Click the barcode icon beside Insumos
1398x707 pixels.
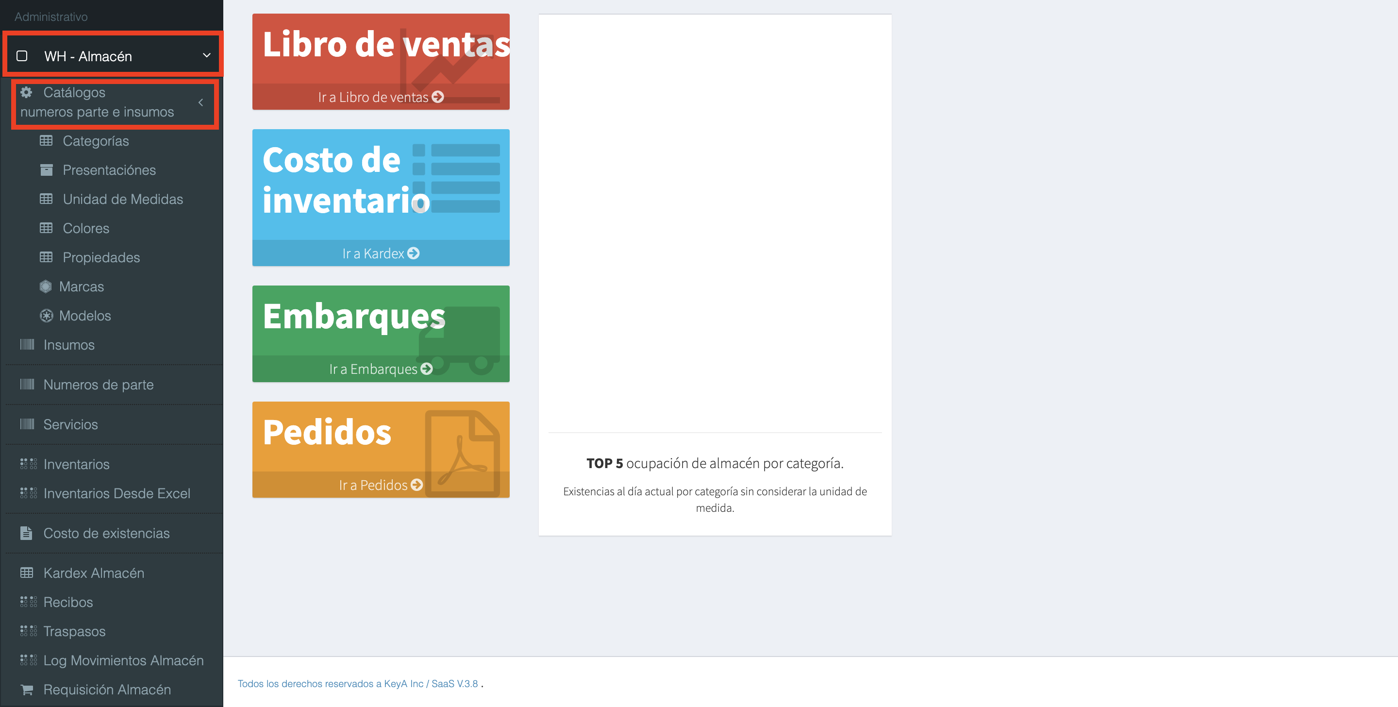[x=27, y=345]
